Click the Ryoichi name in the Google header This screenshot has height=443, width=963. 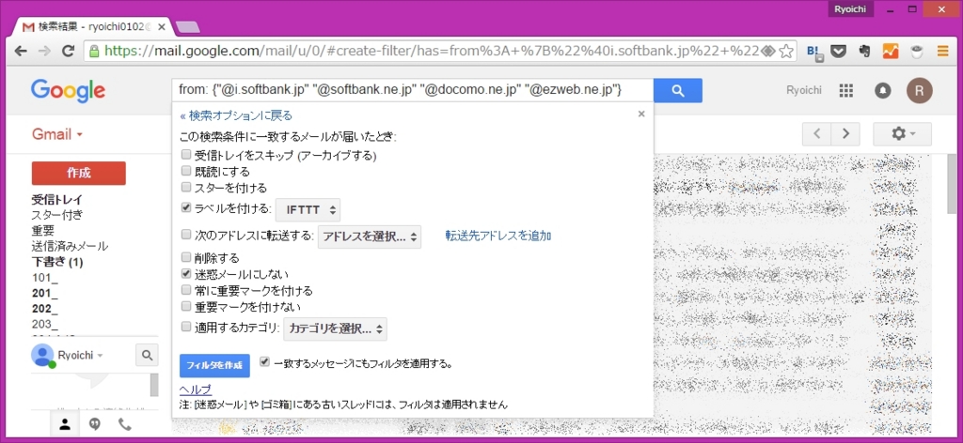click(x=804, y=91)
